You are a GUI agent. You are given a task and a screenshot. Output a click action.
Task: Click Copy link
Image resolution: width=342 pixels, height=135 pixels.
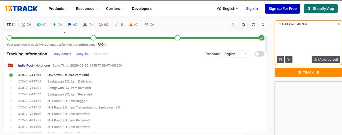[x=82, y=54]
